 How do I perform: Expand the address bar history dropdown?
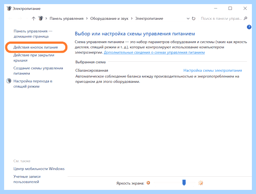coord(188,19)
